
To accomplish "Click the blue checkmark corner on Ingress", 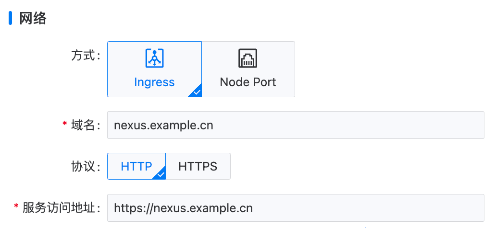I will [x=197, y=92].
